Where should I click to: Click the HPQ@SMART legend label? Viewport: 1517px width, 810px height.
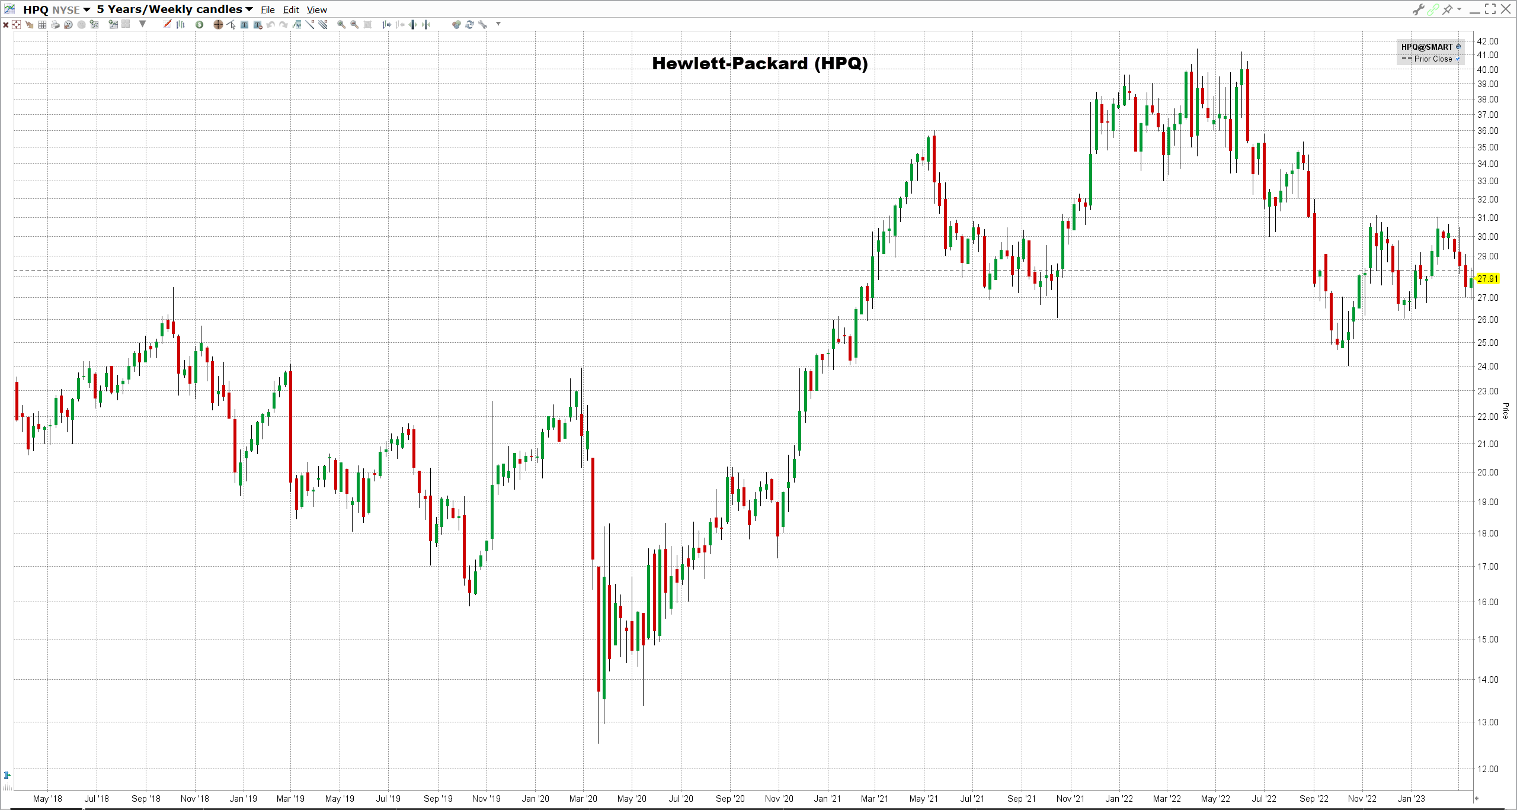[1427, 47]
